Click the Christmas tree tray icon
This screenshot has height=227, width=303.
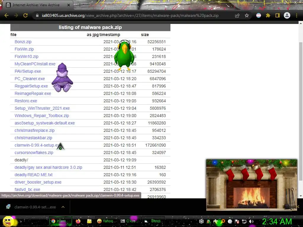pyautogui.click(x=209, y=221)
